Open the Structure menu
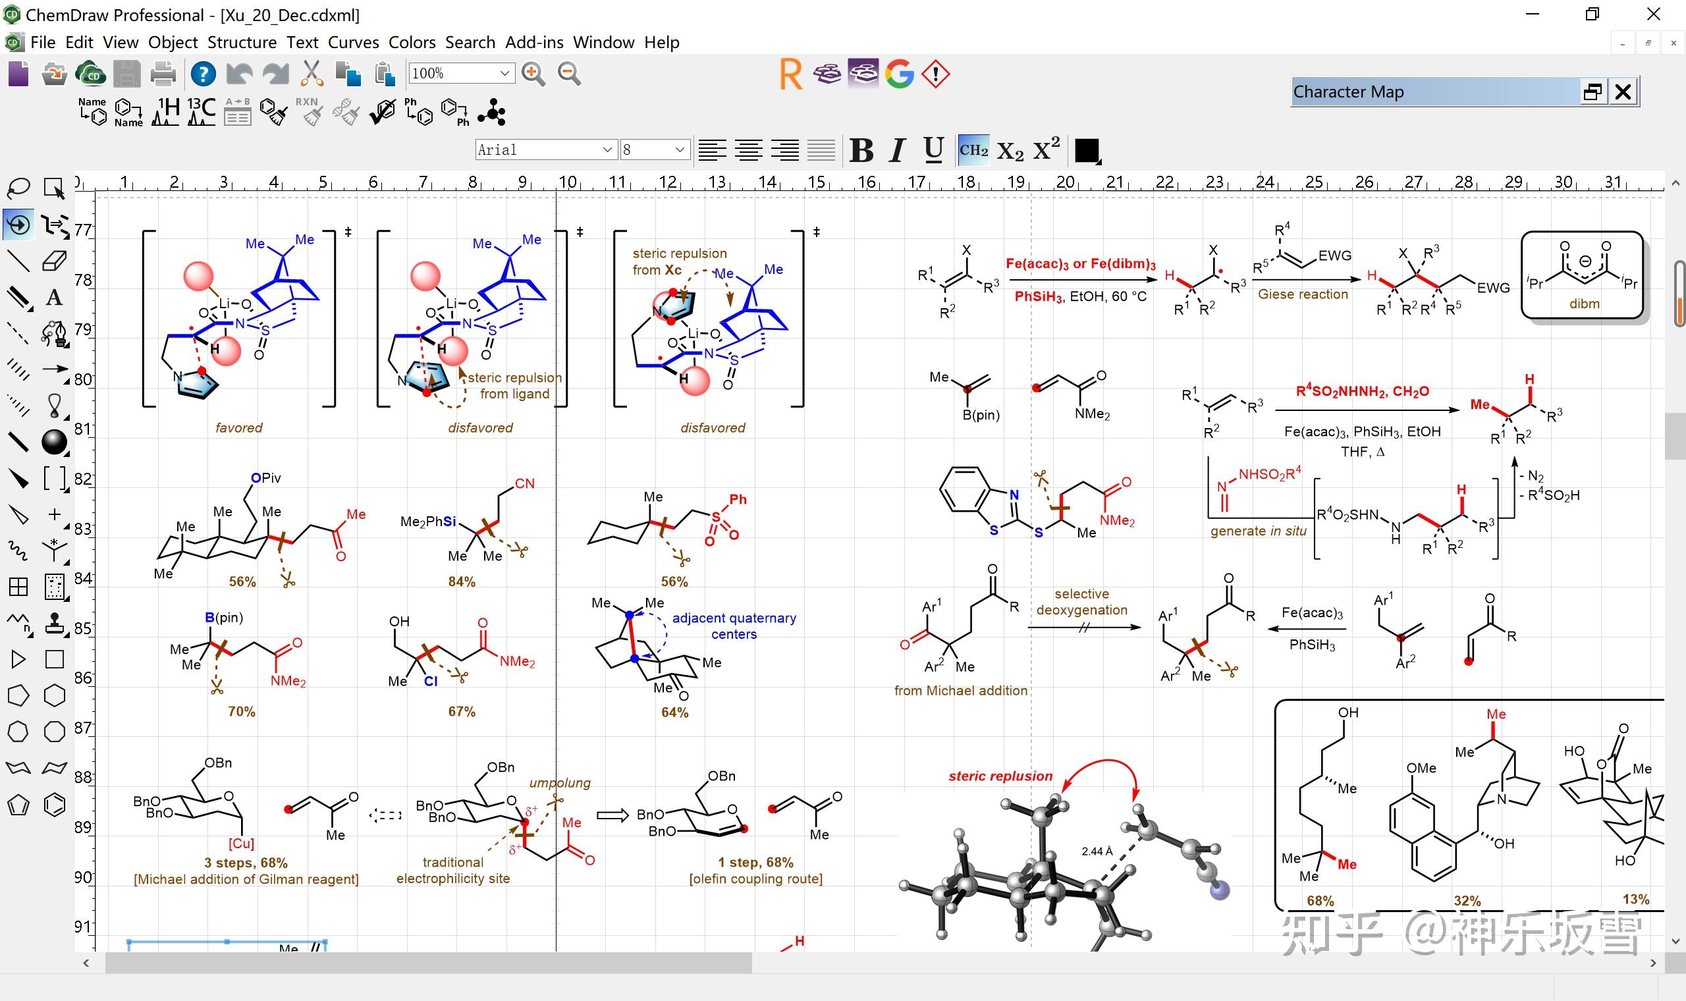1686x1001 pixels. click(242, 43)
